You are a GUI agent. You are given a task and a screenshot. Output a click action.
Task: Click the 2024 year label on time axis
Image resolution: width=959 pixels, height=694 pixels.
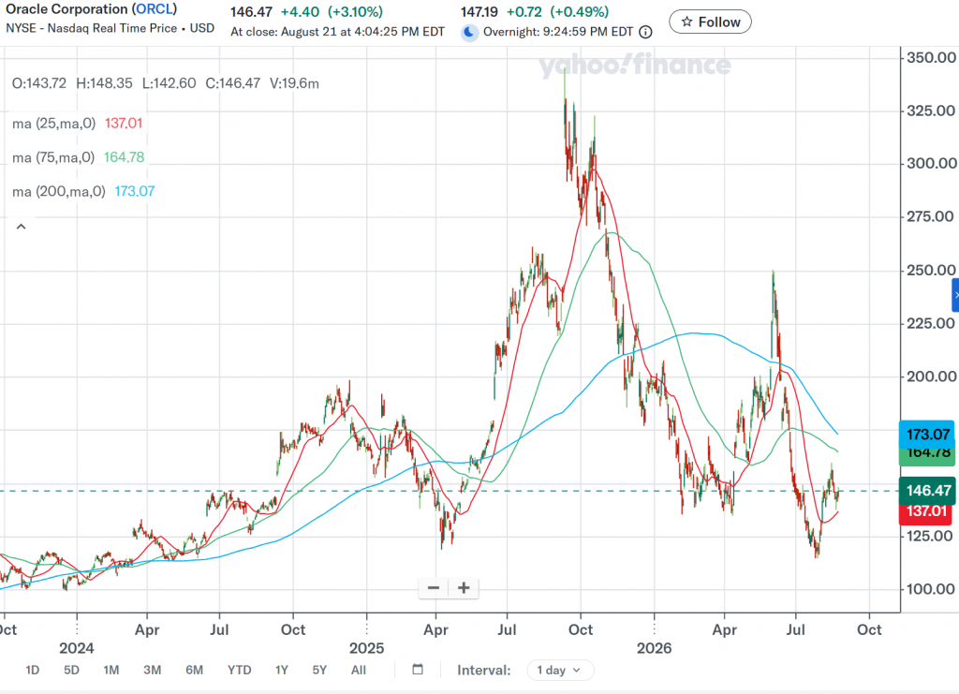pyautogui.click(x=77, y=648)
